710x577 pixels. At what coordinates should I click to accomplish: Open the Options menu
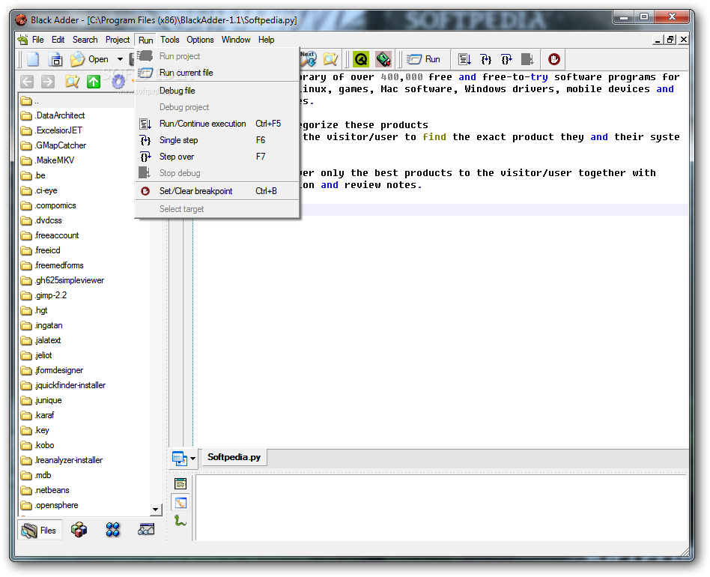pos(200,40)
